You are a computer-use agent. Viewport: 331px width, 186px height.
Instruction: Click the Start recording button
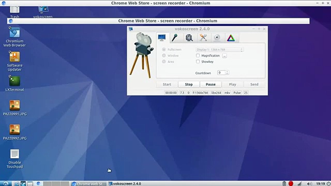[x=167, y=84]
